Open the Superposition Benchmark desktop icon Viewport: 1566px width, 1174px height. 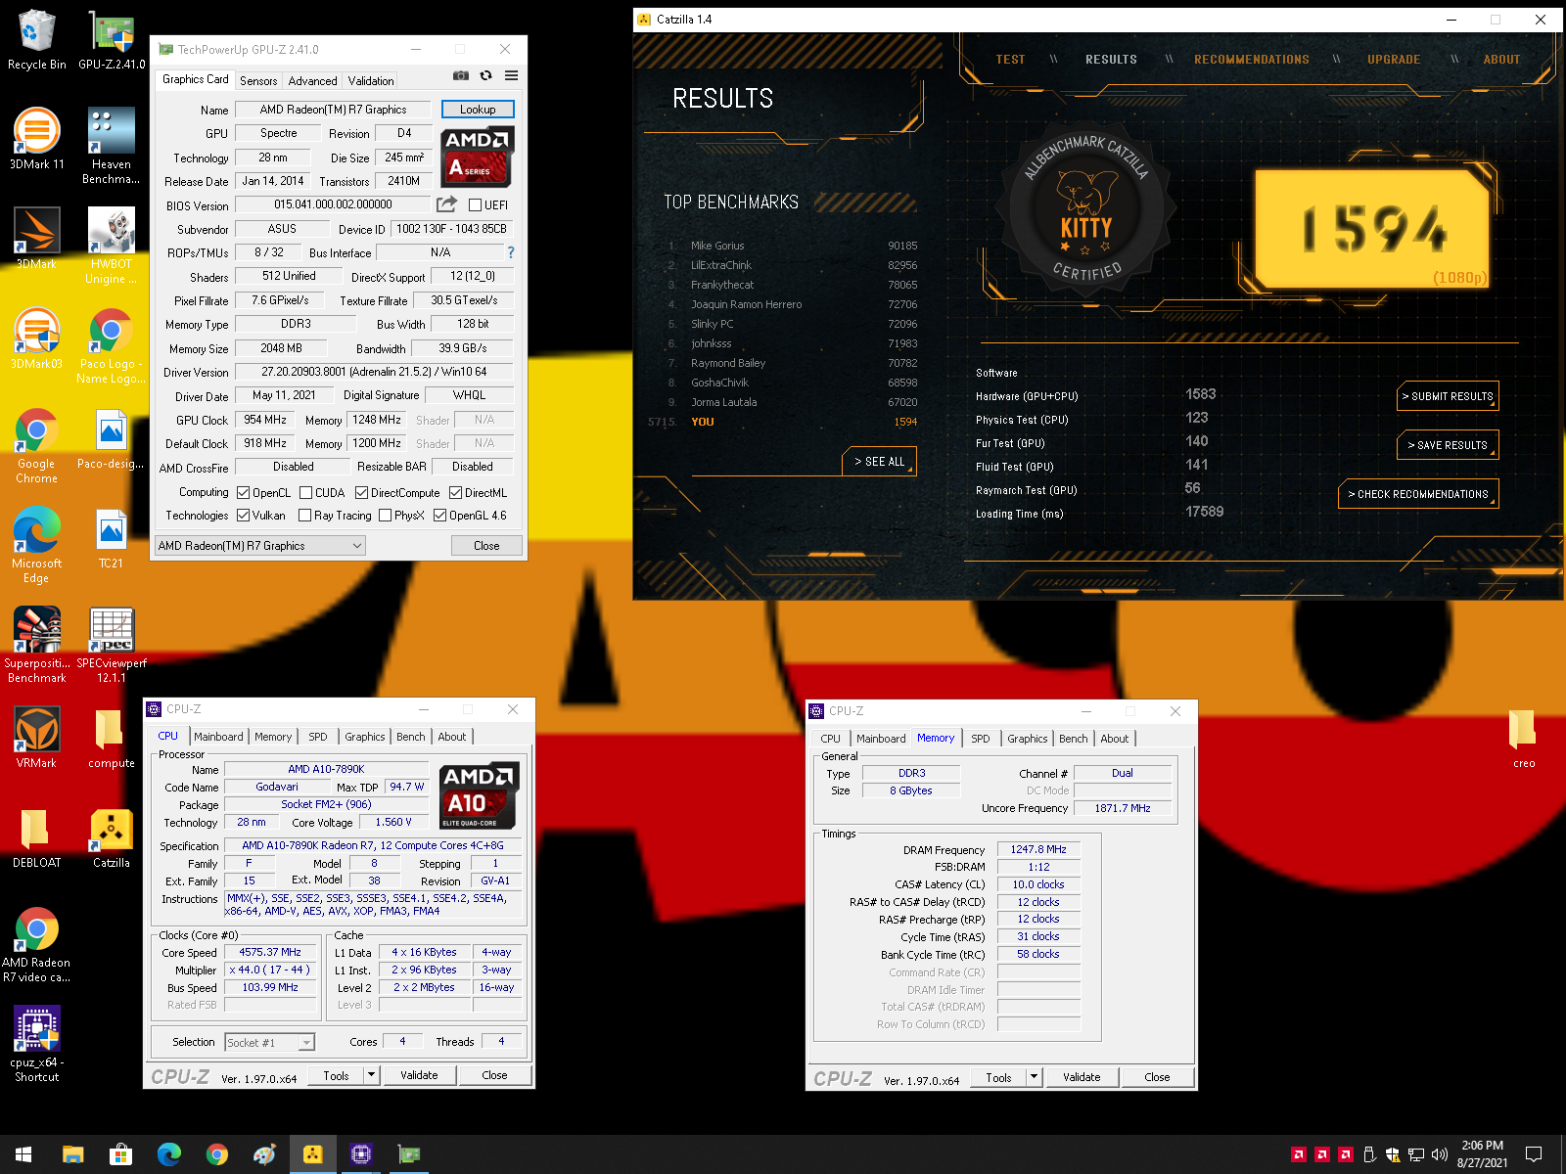click(37, 645)
